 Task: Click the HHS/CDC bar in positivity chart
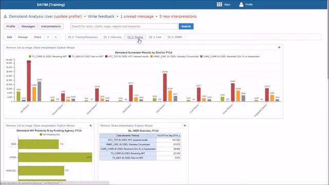[x=41, y=171]
